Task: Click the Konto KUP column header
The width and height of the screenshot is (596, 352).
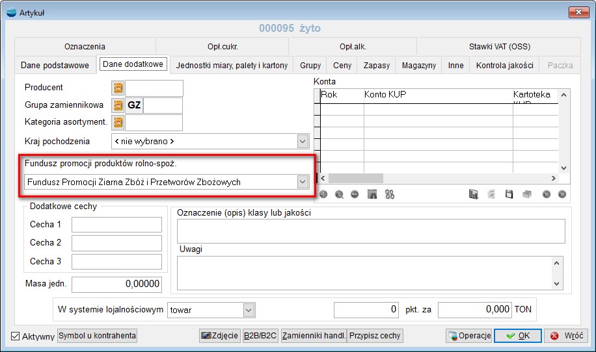Action: coord(439,96)
